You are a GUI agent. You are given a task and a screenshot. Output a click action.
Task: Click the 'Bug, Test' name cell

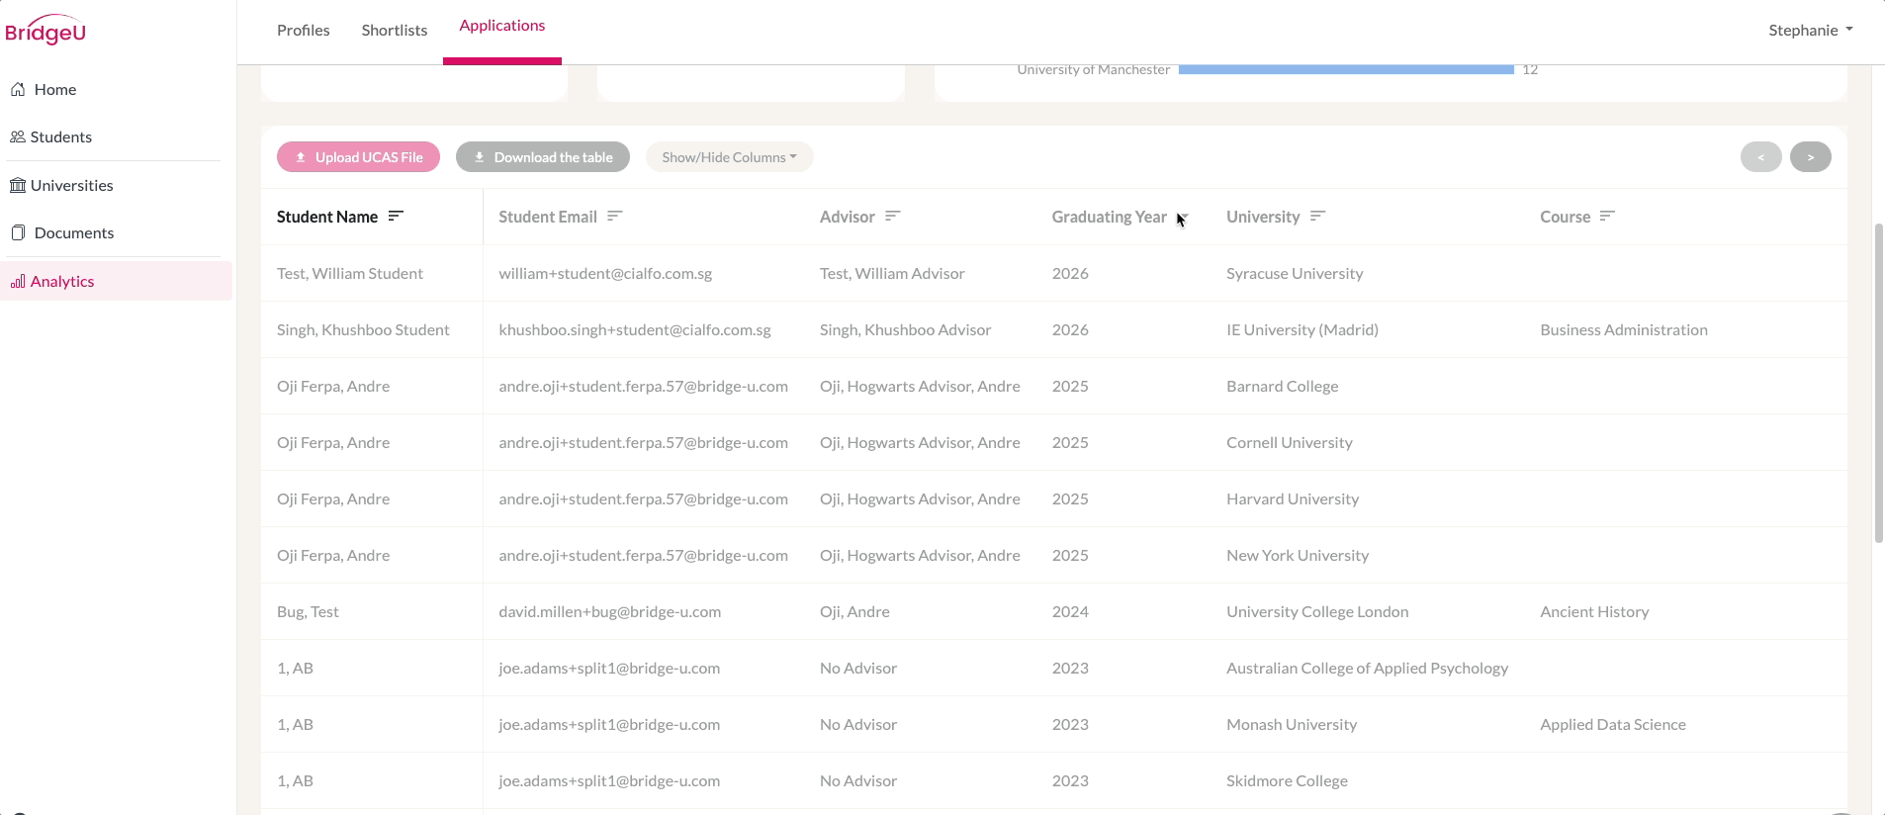pos(308,611)
